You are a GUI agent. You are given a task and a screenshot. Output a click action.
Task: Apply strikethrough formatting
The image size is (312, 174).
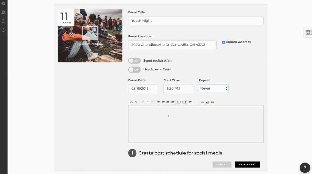click(x=152, y=102)
